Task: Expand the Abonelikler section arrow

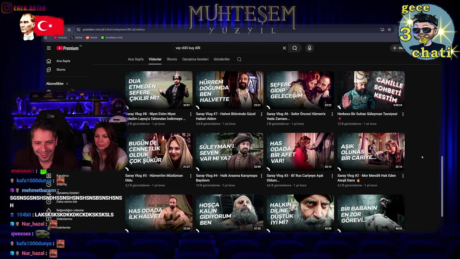Action: (x=67, y=83)
